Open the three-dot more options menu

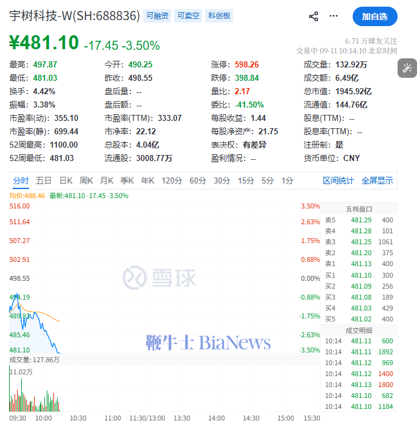[333, 16]
